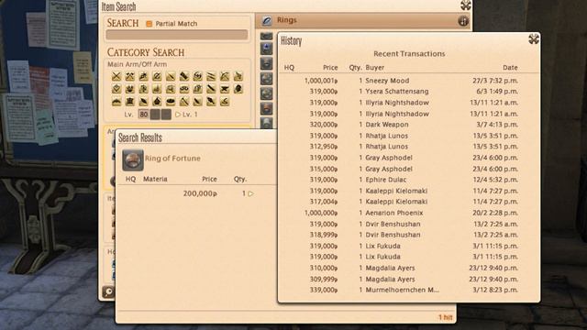The width and height of the screenshot is (587, 330).
Task: Select Rhatja Lunos 312,950 transaction
Action: point(408,147)
